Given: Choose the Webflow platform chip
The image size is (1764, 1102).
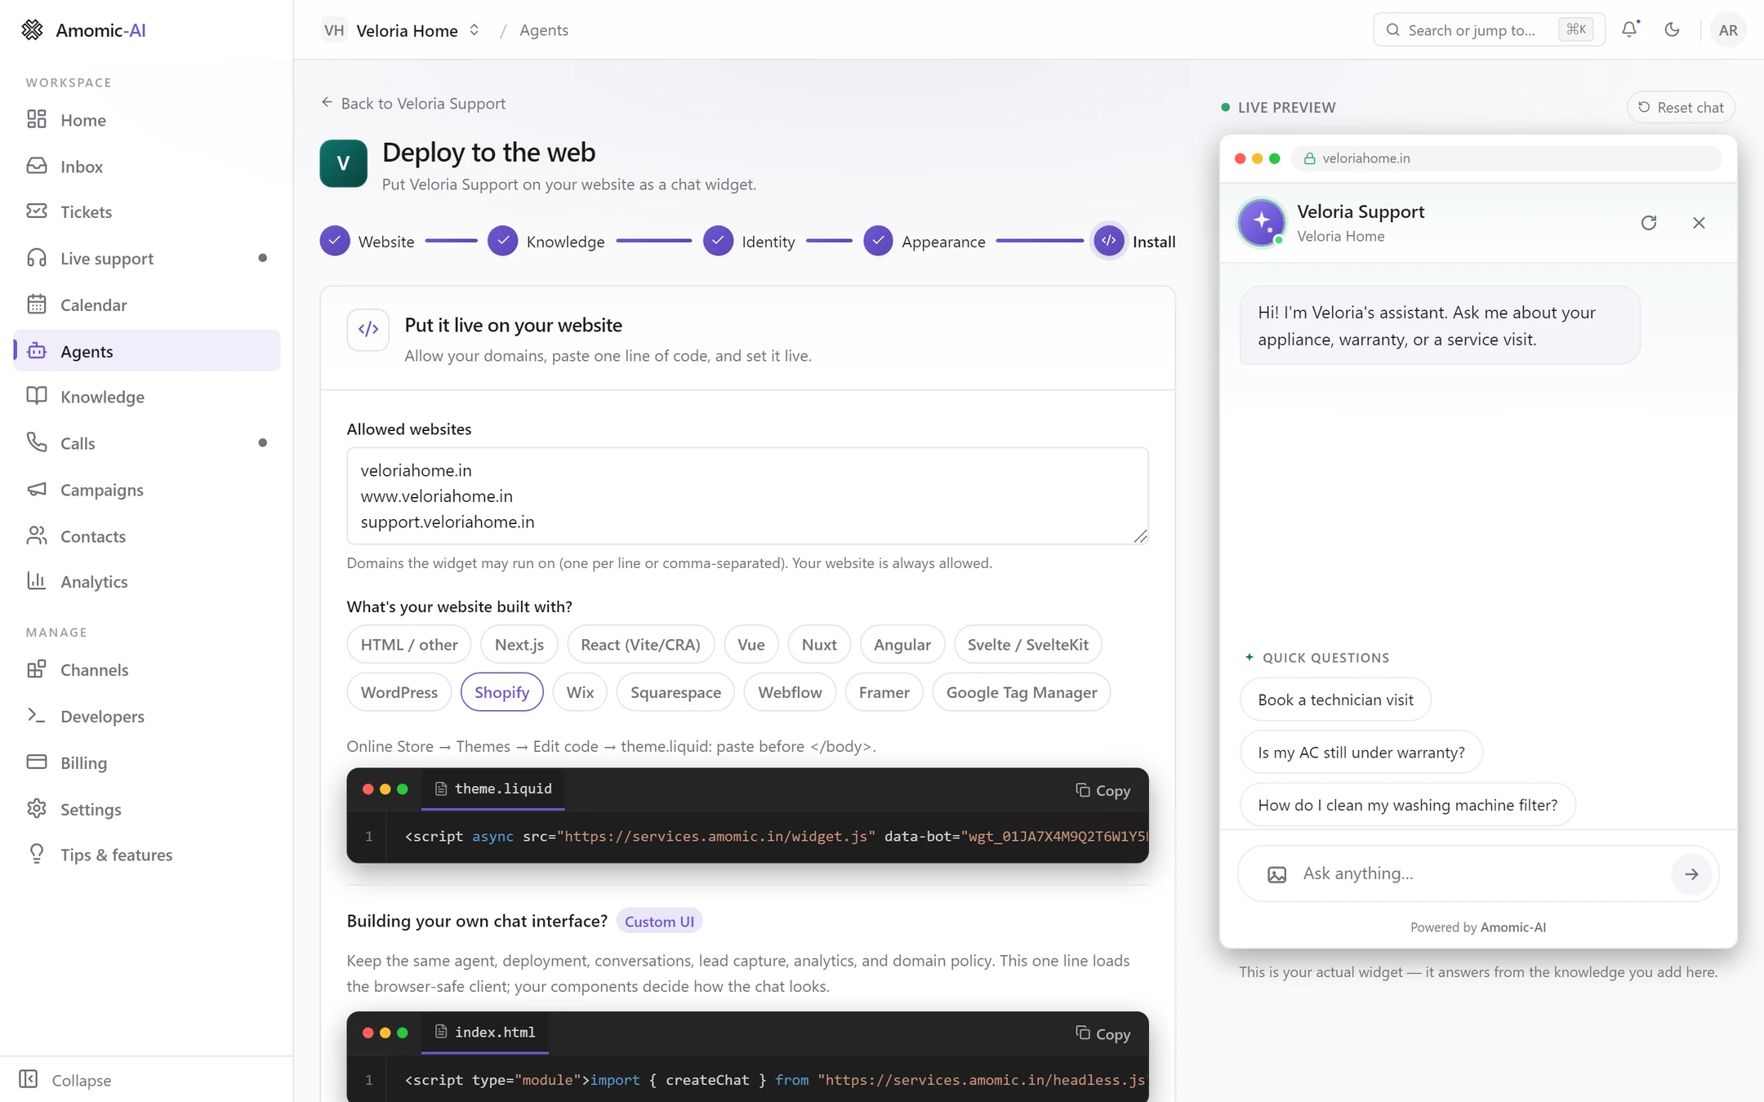Looking at the screenshot, I should [x=790, y=692].
